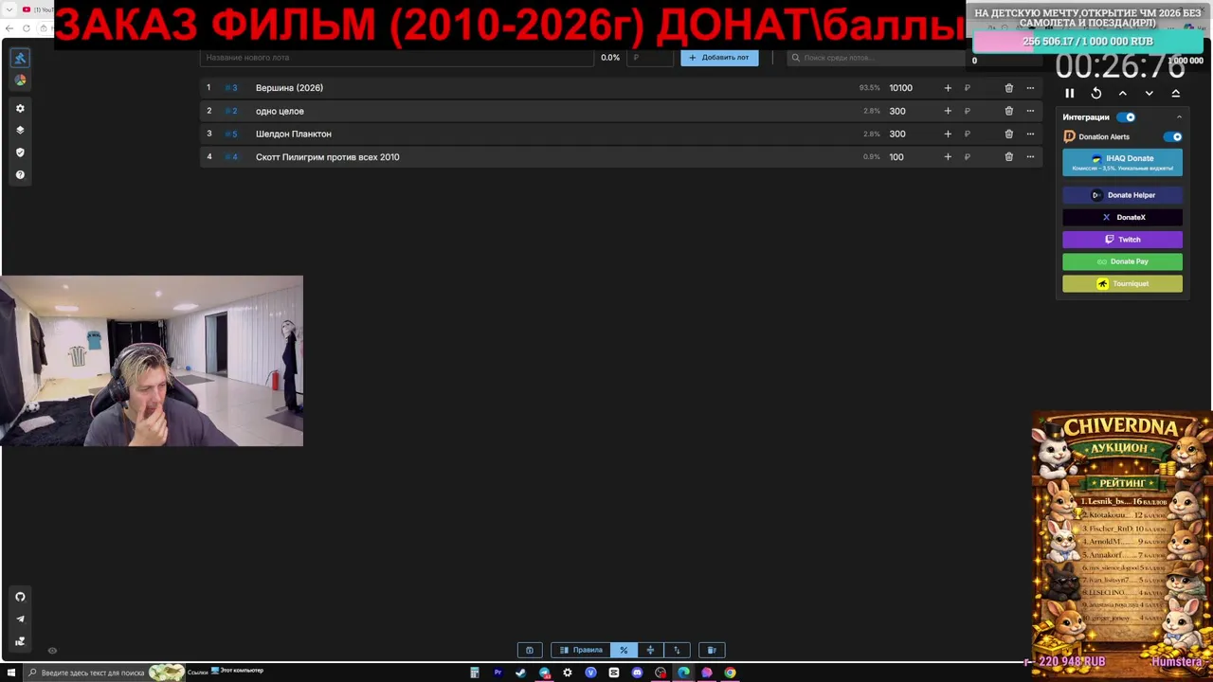Click the new lot name field
Screen dimensions: 1213x682
[x=397, y=58]
